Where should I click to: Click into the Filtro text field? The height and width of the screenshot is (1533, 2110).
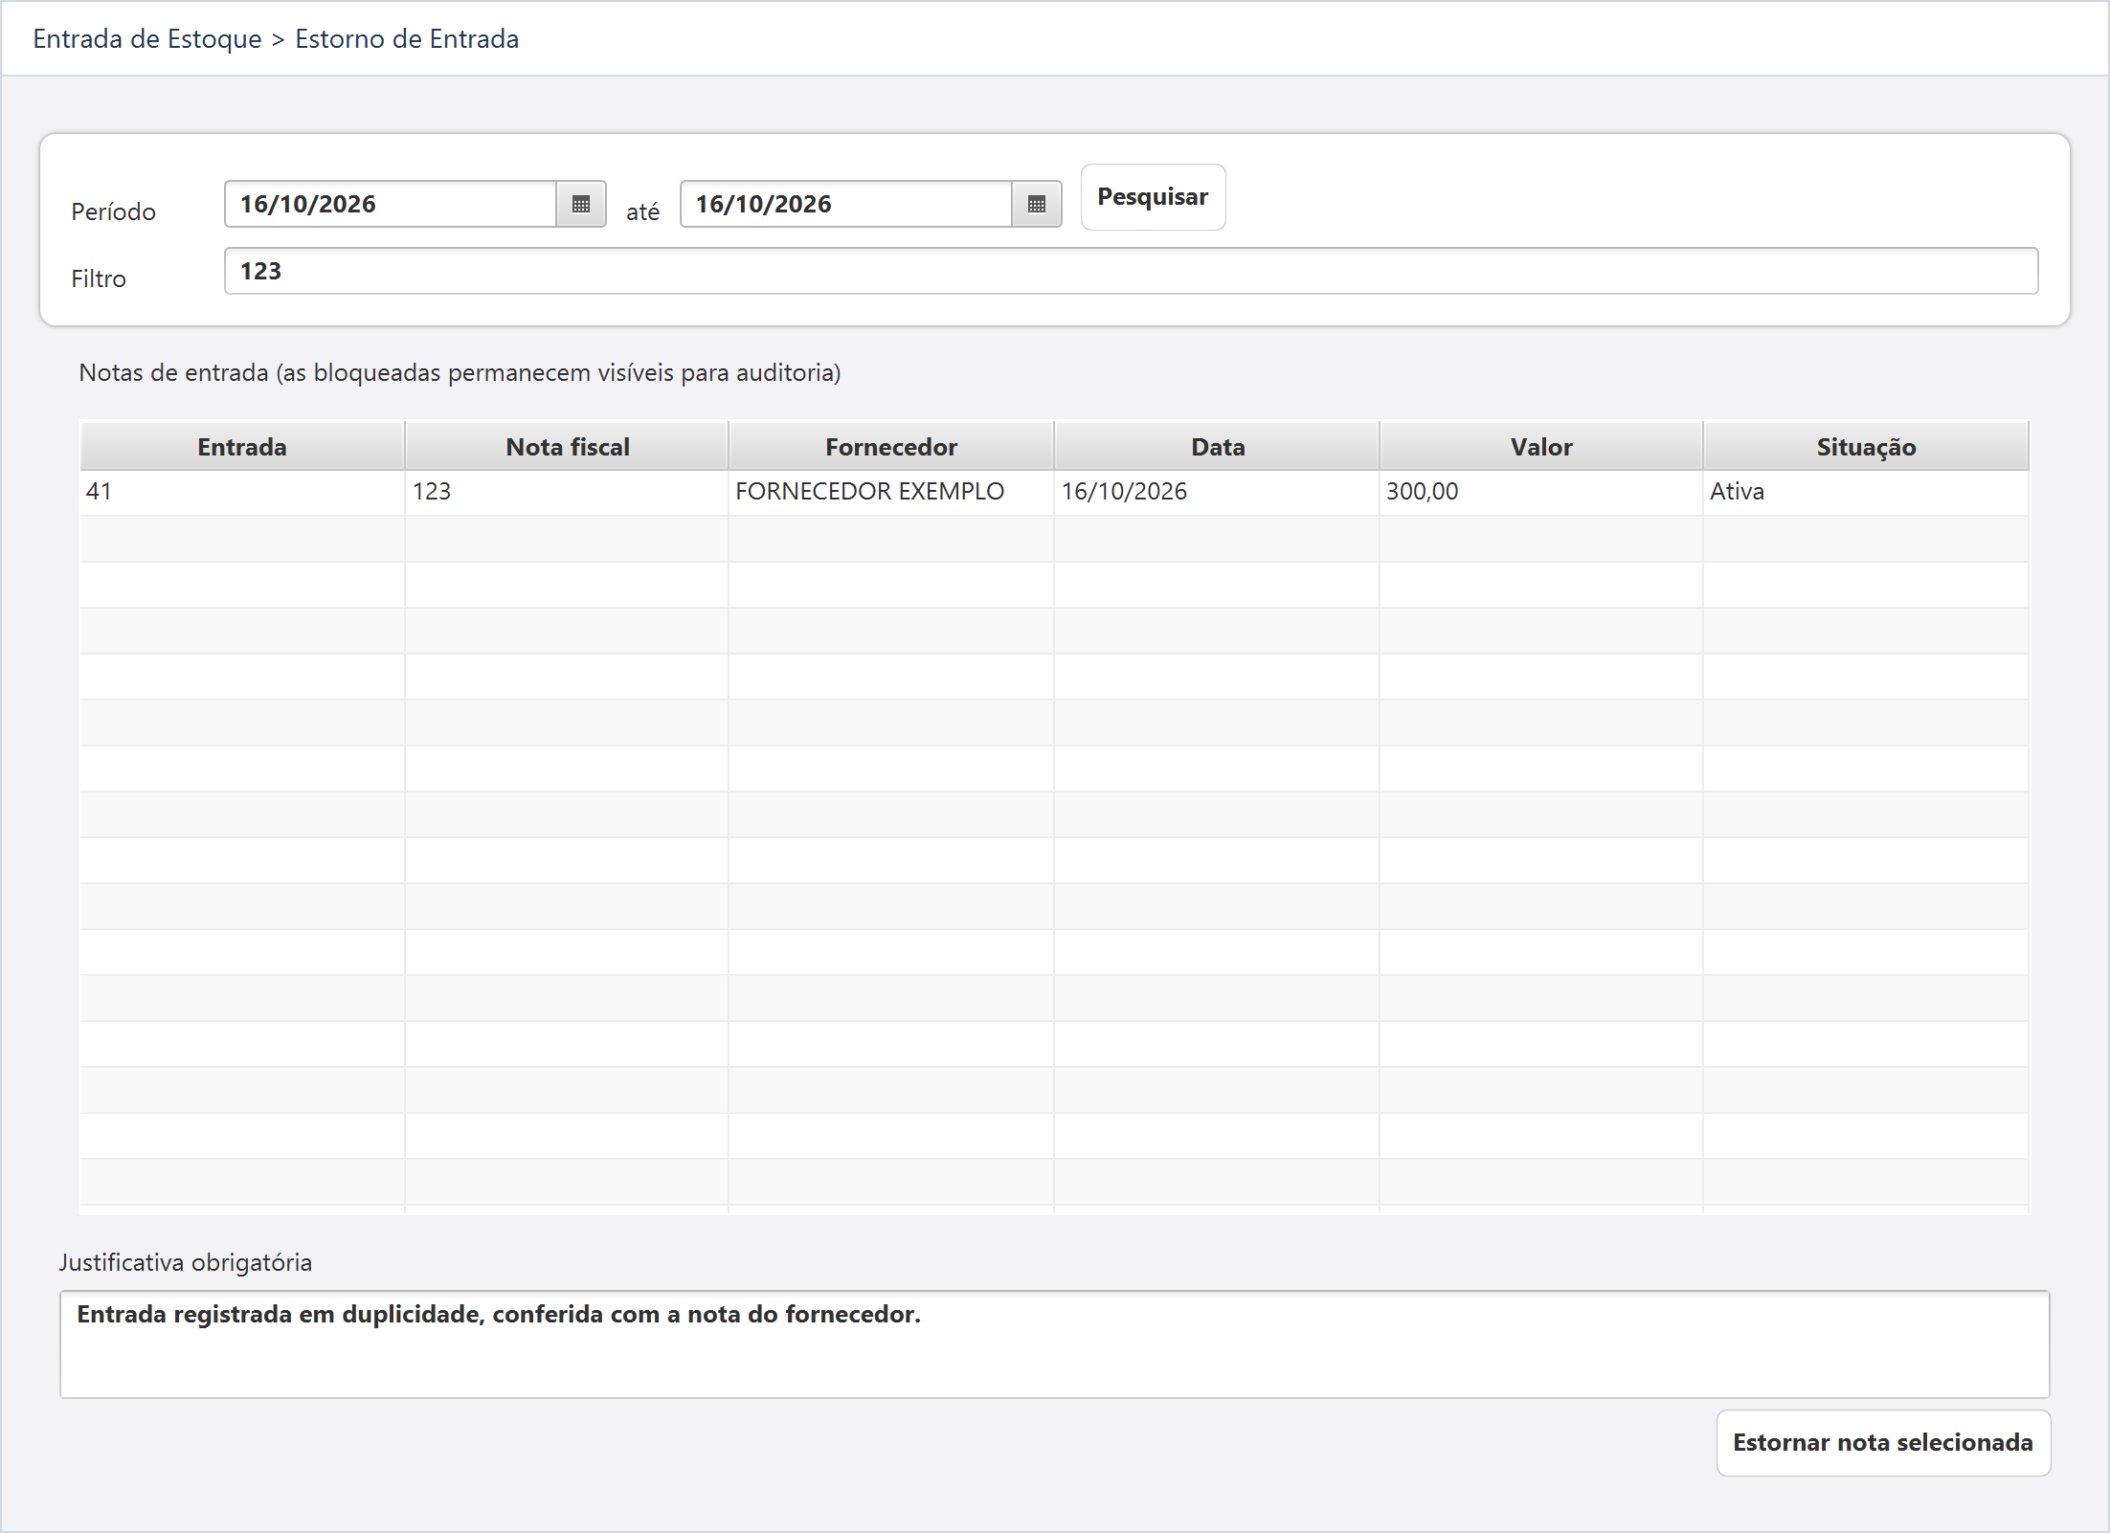[x=1131, y=271]
